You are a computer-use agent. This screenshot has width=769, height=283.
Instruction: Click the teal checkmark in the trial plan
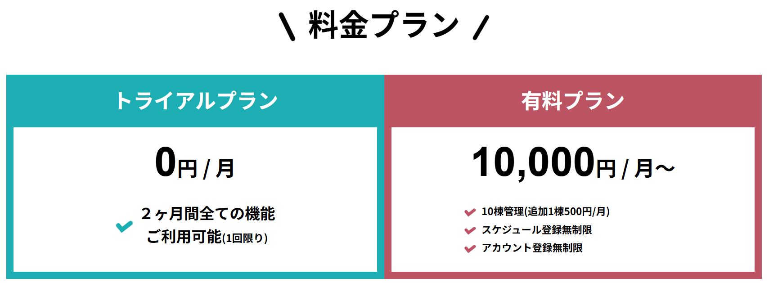click(x=124, y=226)
